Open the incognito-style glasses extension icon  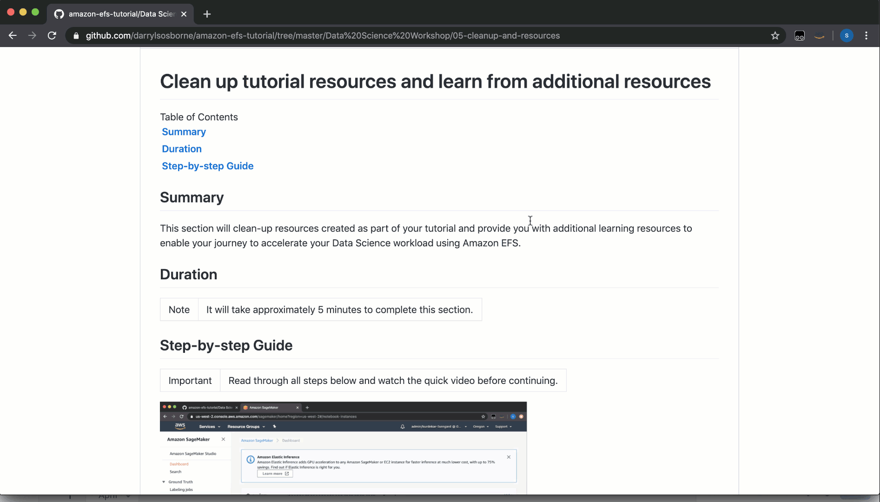pyautogui.click(x=800, y=35)
